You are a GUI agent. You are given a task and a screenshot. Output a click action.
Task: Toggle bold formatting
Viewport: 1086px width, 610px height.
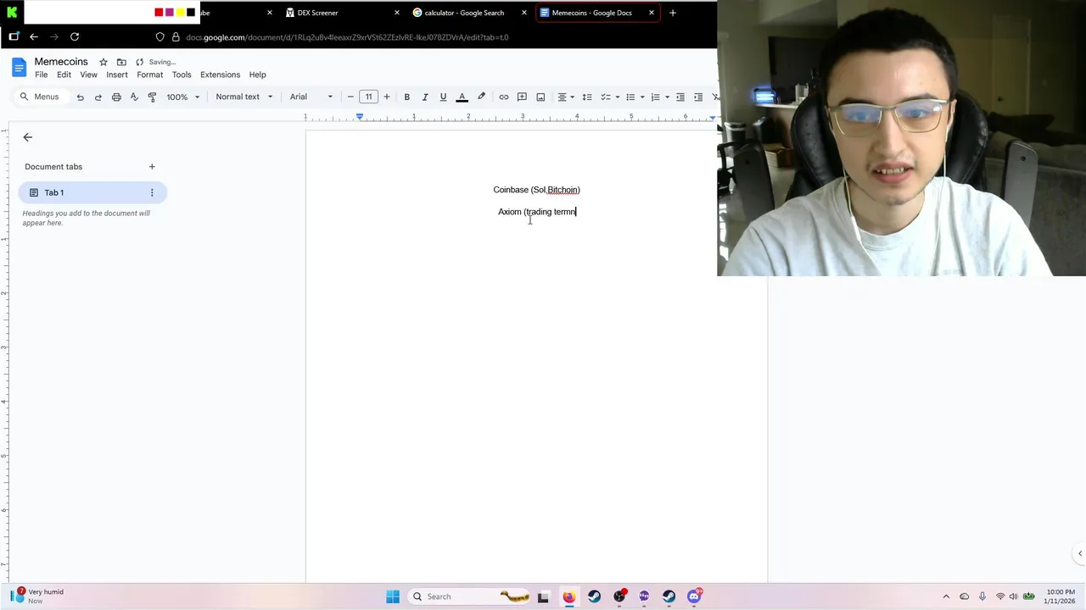click(x=406, y=97)
